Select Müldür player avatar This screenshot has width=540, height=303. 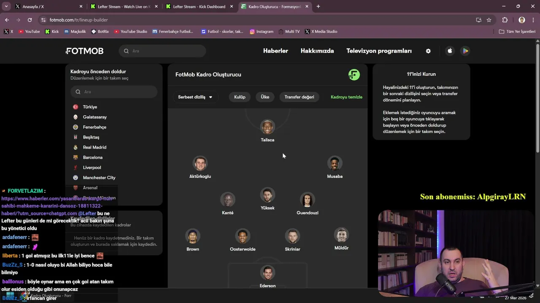coord(341,235)
